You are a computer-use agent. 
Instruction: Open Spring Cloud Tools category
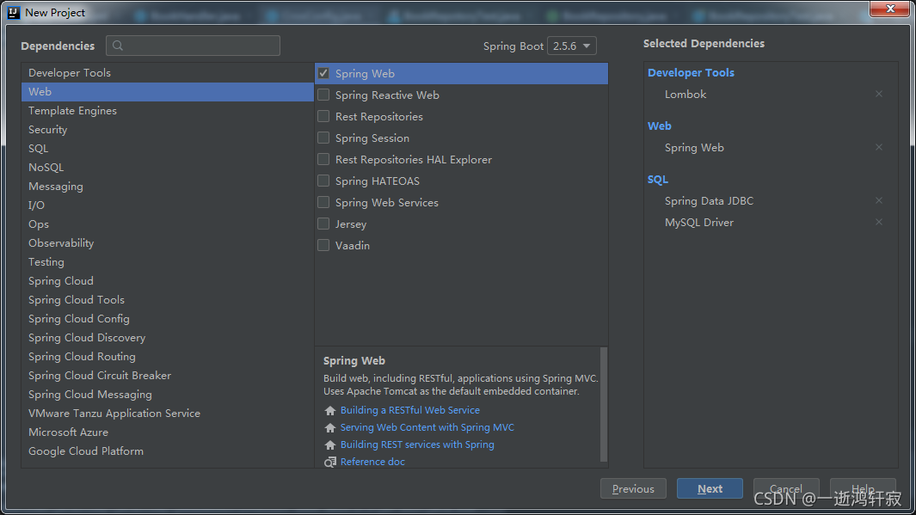(168, 299)
